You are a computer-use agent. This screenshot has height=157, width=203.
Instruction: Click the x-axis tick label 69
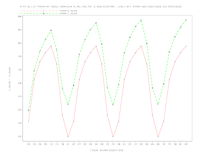tap(158, 144)
